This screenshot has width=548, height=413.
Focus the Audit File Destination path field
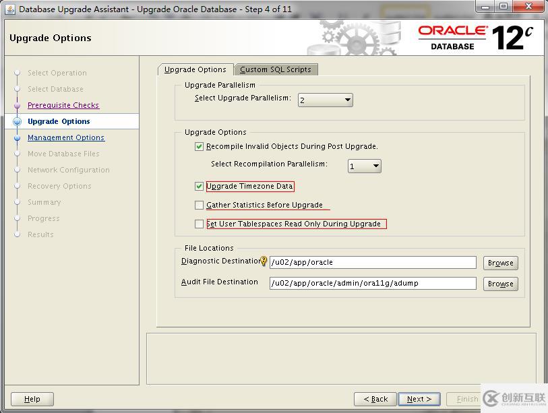(x=373, y=284)
